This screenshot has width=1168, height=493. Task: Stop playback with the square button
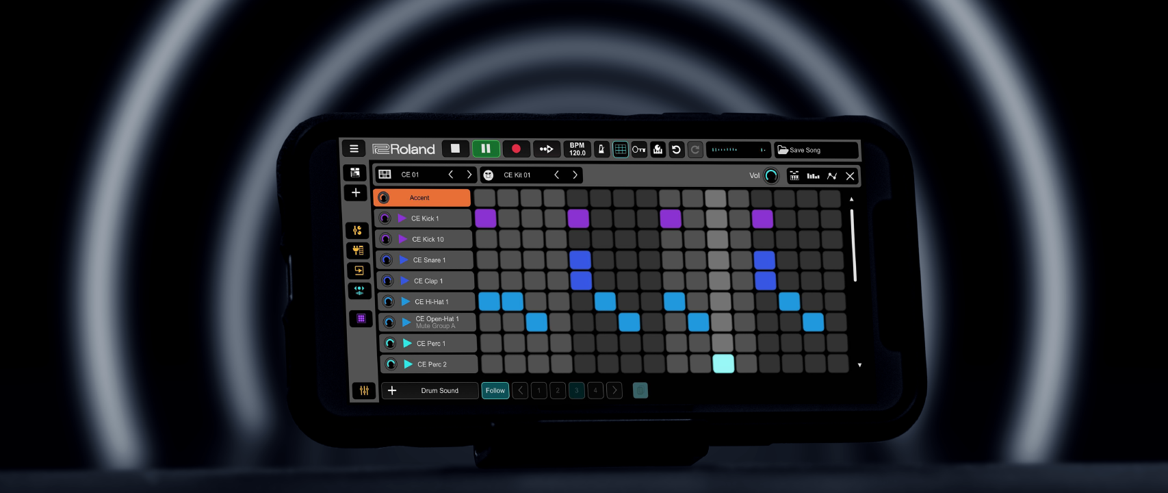tap(455, 149)
